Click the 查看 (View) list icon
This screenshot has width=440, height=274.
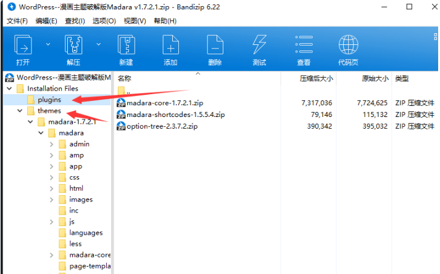[x=304, y=44]
